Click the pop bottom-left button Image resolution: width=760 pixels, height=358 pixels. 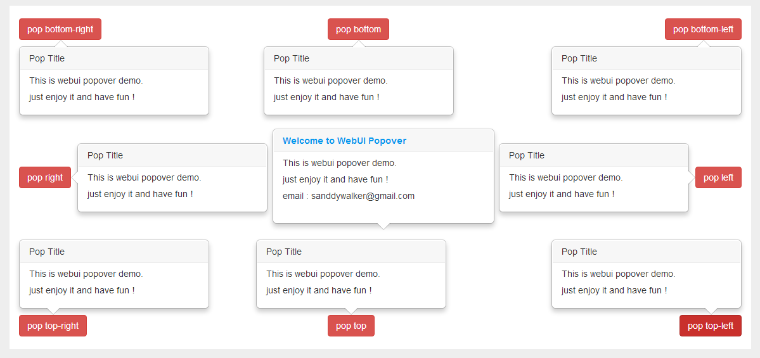coord(703,29)
